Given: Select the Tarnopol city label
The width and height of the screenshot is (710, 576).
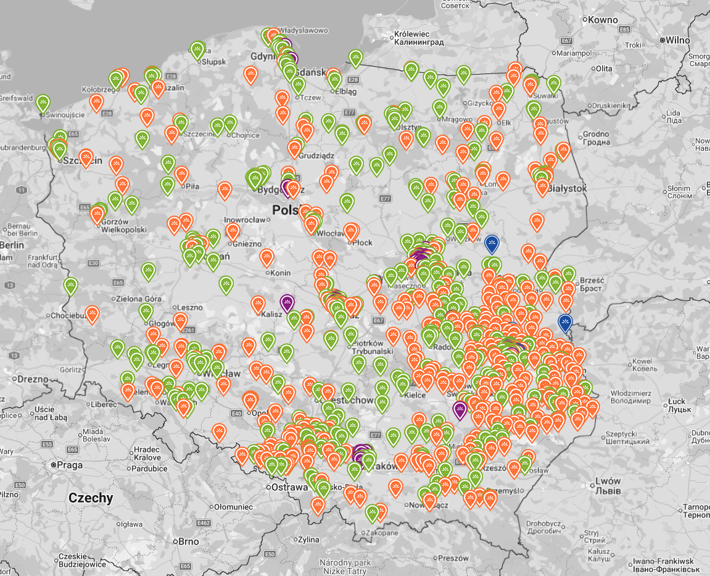Looking at the screenshot, I should point(696,511).
